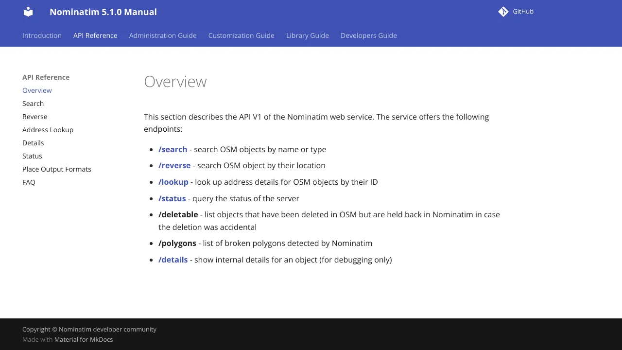The image size is (622, 350).
Task: Click the /deletable endpoint text
Action: (x=178, y=214)
